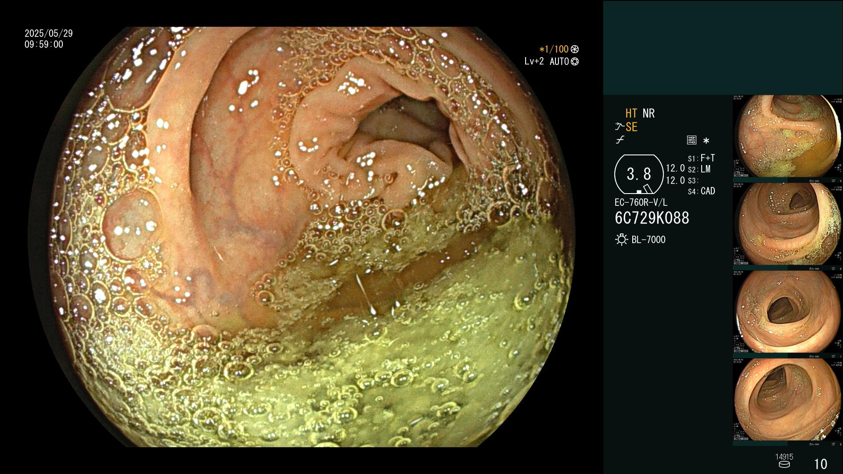Click the upper 12.0 diameter value
The height and width of the screenshot is (474, 843).
(675, 169)
